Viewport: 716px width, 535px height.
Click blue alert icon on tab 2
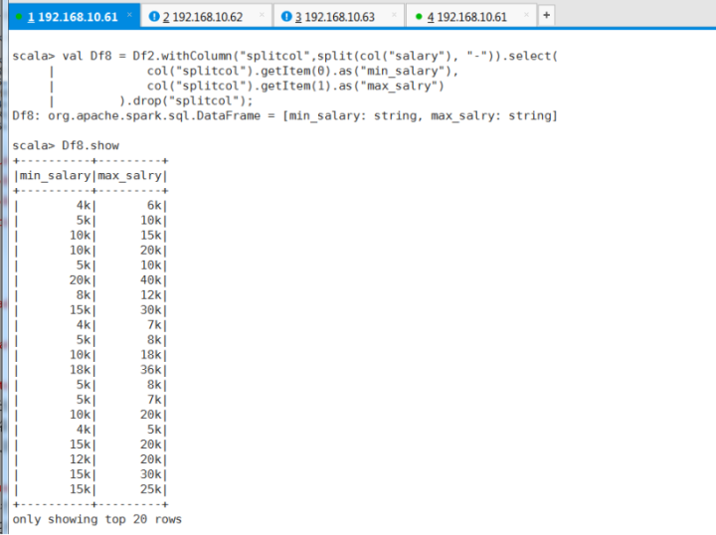coord(154,17)
